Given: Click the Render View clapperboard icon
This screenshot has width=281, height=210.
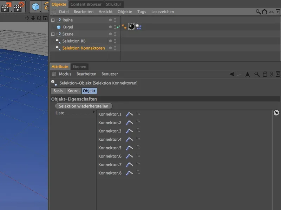Looking at the screenshot, I should [x=6, y=7].
